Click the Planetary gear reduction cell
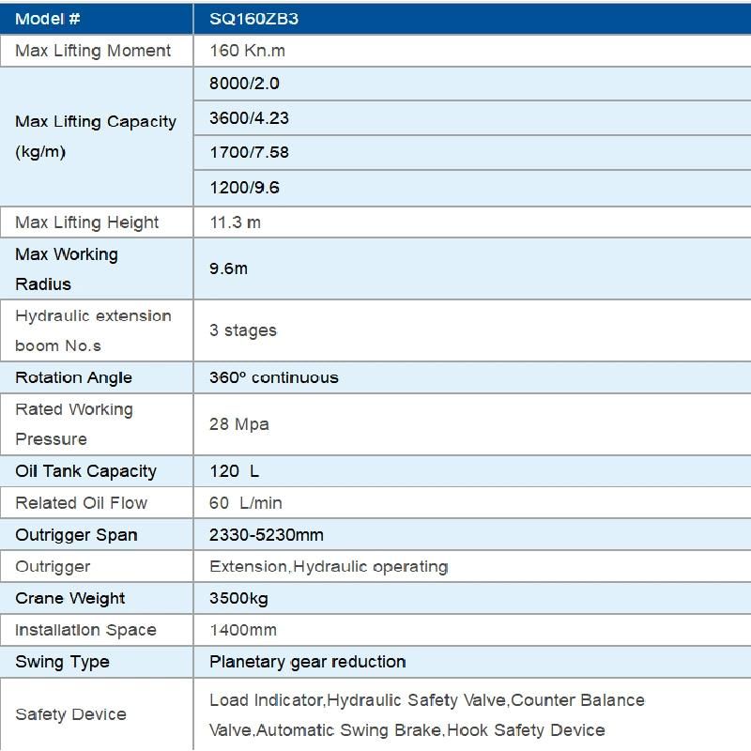The image size is (751, 751). click(472, 662)
